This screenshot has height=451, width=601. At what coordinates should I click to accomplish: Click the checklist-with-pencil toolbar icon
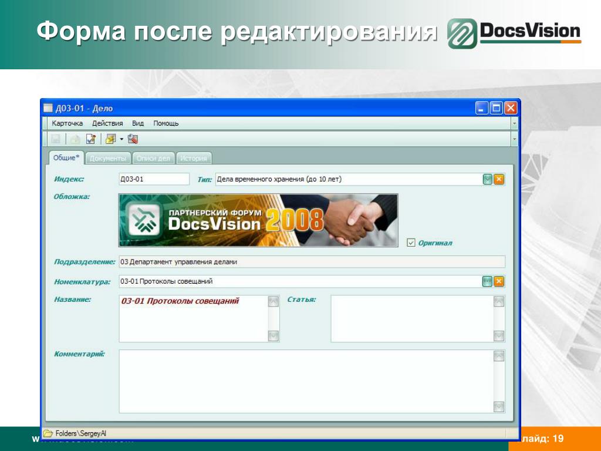91,139
